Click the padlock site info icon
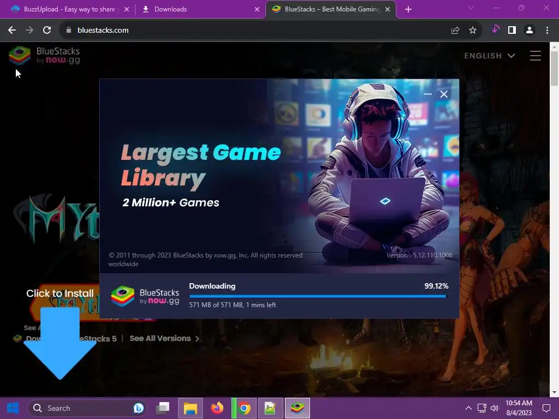559x419 pixels. [x=69, y=31]
